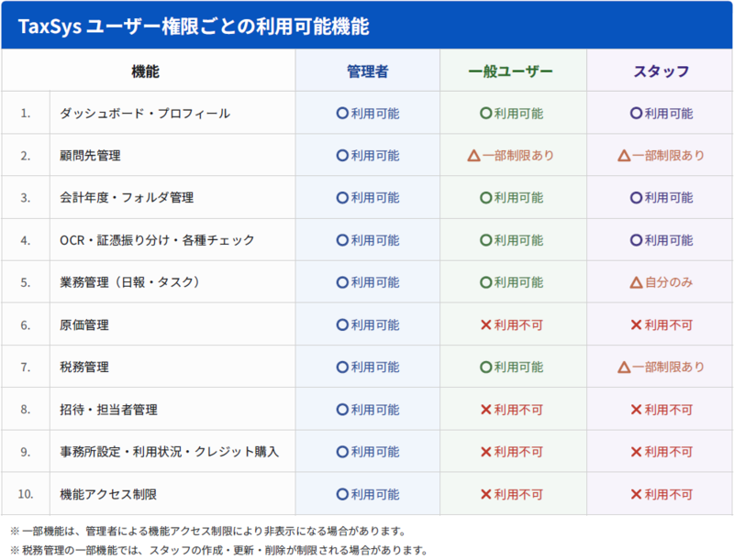This screenshot has height=560, width=734.
Task: Click 管理者 利用可能 cell for 原価管理
Action: point(368,324)
